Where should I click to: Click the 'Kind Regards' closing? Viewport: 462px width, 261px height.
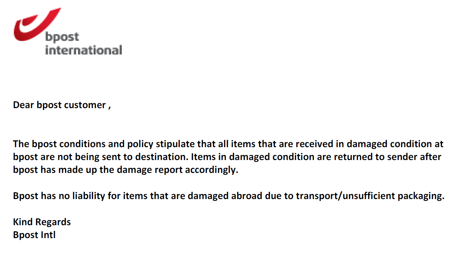(x=42, y=222)
